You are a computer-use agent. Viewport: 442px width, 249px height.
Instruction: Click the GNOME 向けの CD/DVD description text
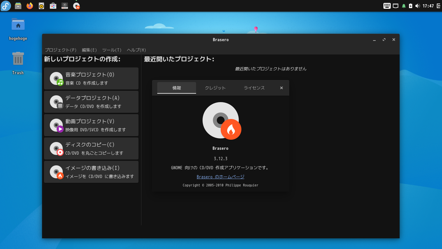[x=220, y=168]
